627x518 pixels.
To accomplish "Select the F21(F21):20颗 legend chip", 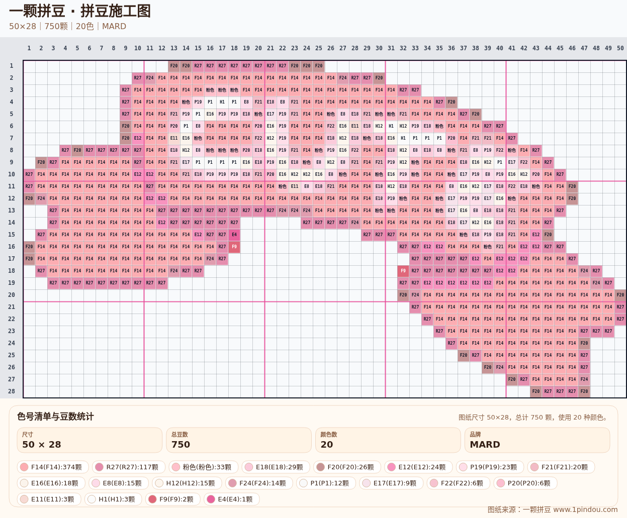I will point(561,467).
